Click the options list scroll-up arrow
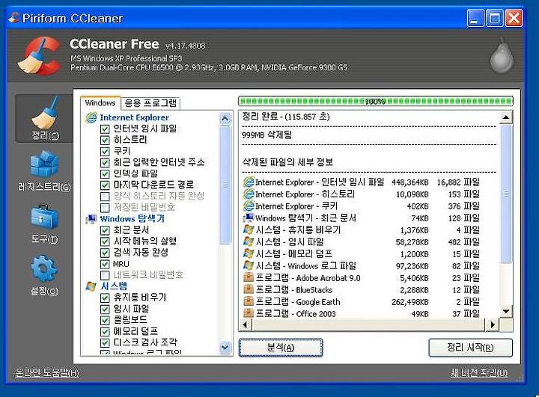Image resolution: width=539 pixels, height=397 pixels. point(225,118)
